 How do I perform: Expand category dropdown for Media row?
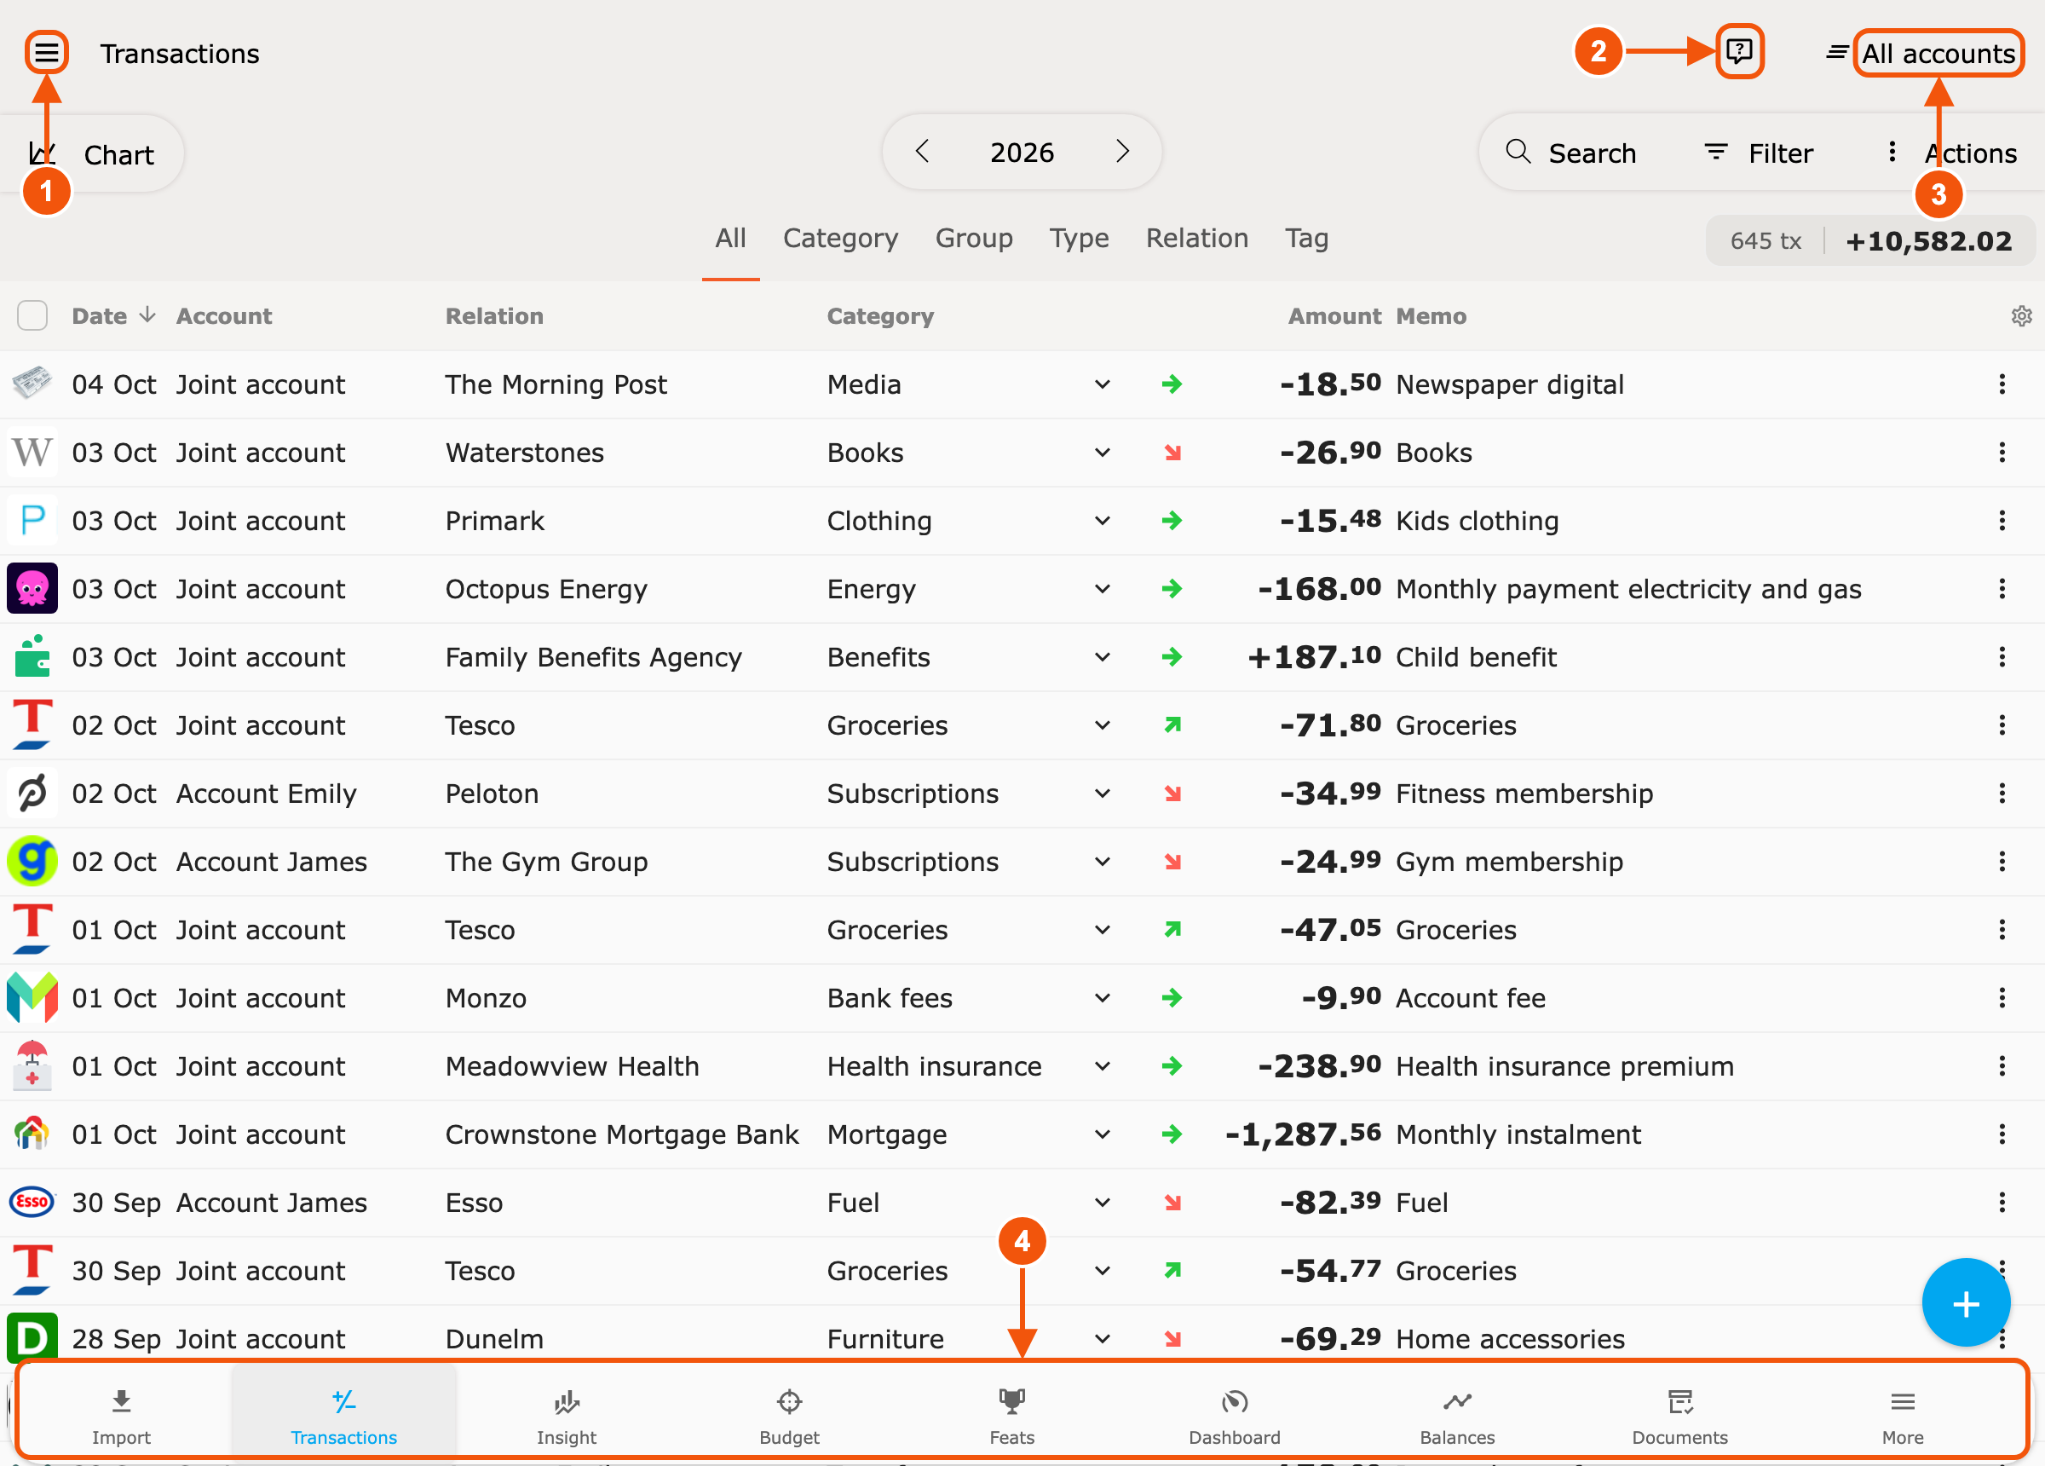1102,384
